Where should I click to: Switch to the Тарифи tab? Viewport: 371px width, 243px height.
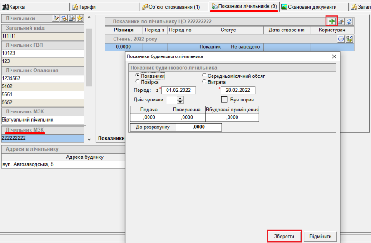pos(84,7)
